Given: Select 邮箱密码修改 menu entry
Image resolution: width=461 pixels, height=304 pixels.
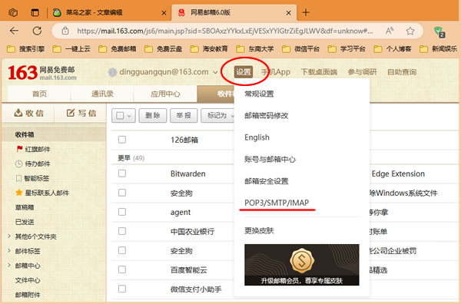Looking at the screenshot, I should (x=267, y=116).
